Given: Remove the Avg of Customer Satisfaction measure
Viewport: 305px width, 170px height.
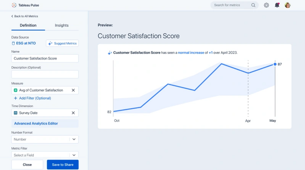Looking at the screenshot, I should pyautogui.click(x=73, y=90).
